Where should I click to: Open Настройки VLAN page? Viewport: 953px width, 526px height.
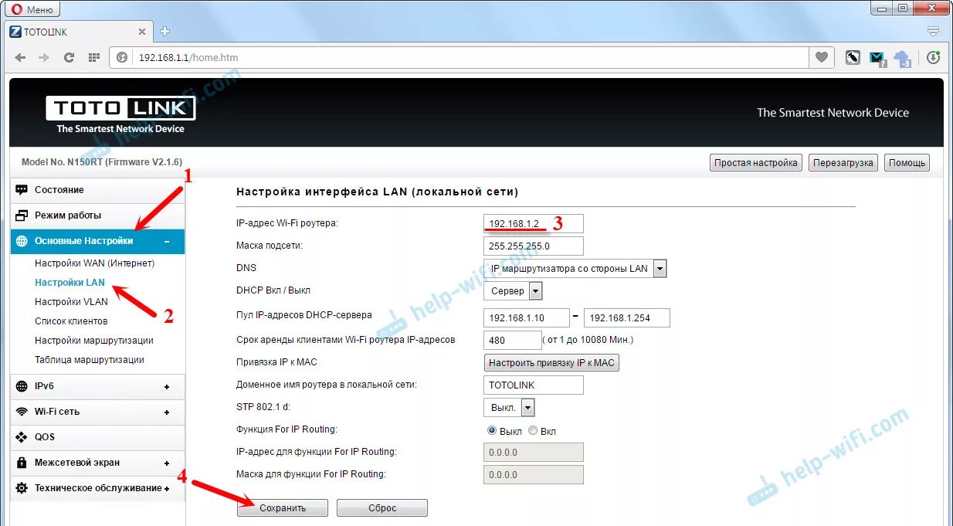(x=71, y=302)
